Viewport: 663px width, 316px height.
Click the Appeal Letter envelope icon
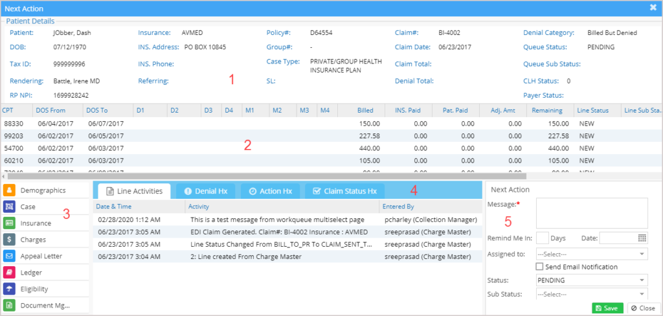point(10,256)
